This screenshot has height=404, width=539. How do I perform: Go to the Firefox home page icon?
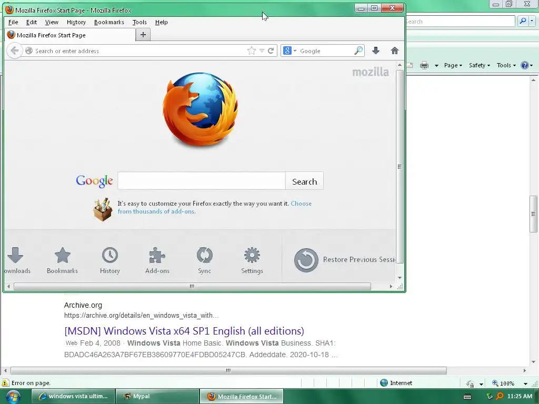click(395, 51)
